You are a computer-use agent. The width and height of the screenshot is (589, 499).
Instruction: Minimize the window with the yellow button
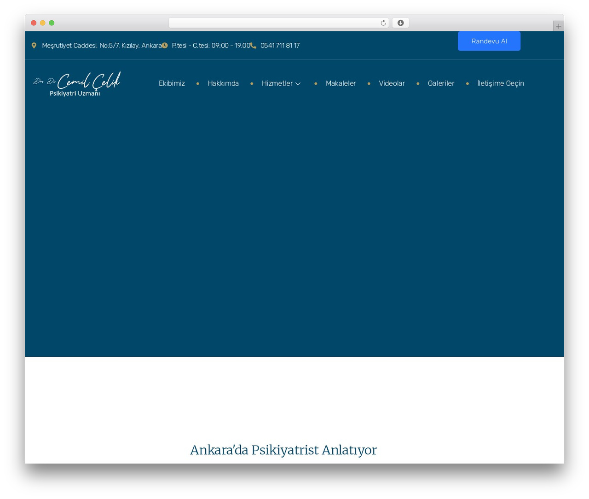[42, 23]
